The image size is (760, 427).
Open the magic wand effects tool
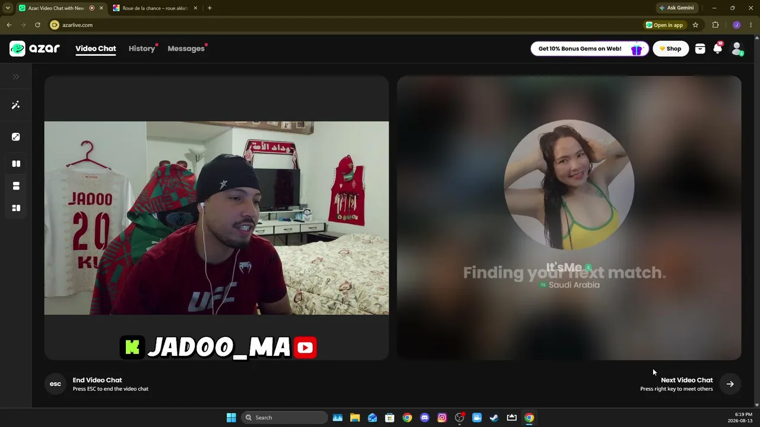(x=16, y=105)
